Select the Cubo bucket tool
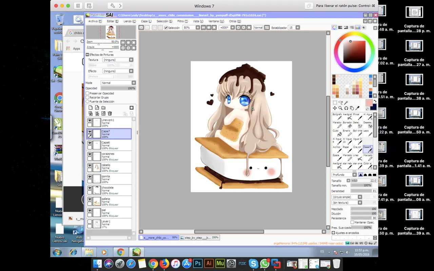This screenshot has width=434, height=271. (x=337, y=132)
